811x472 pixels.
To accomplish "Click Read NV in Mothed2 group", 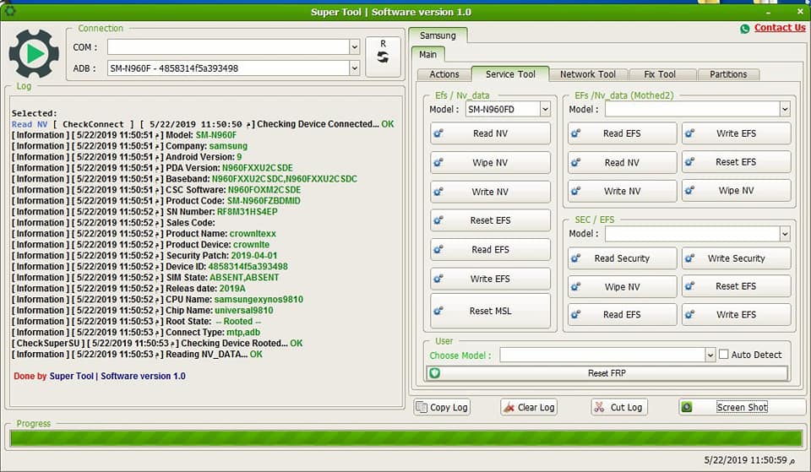I will tap(623, 162).
